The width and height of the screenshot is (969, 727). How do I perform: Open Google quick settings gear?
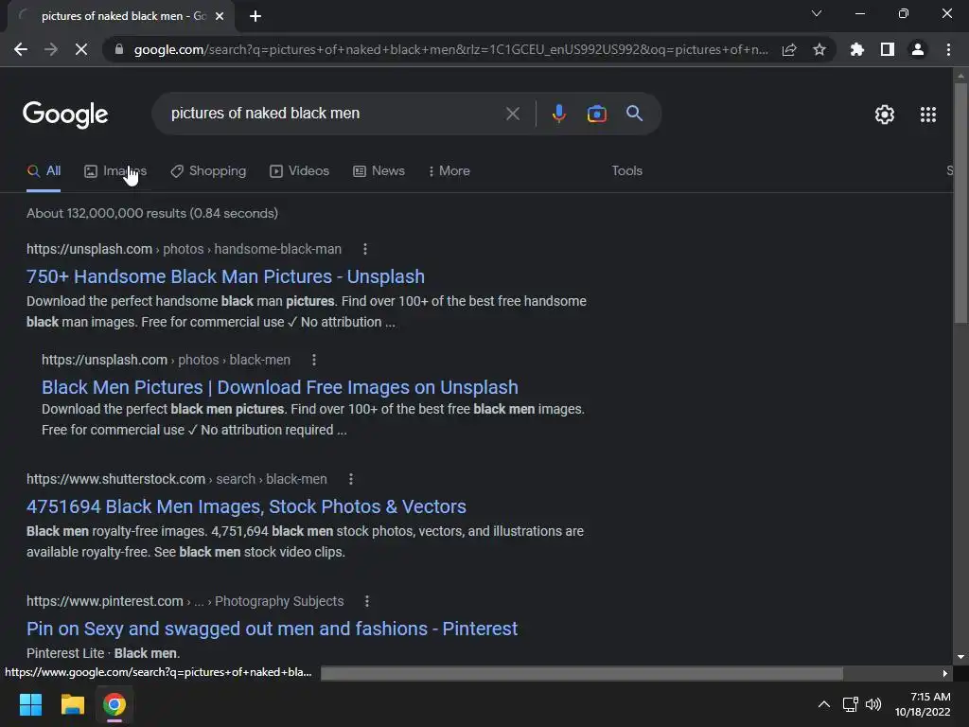point(885,115)
